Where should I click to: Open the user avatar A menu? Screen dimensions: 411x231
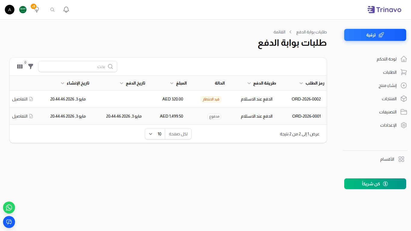pos(10,10)
